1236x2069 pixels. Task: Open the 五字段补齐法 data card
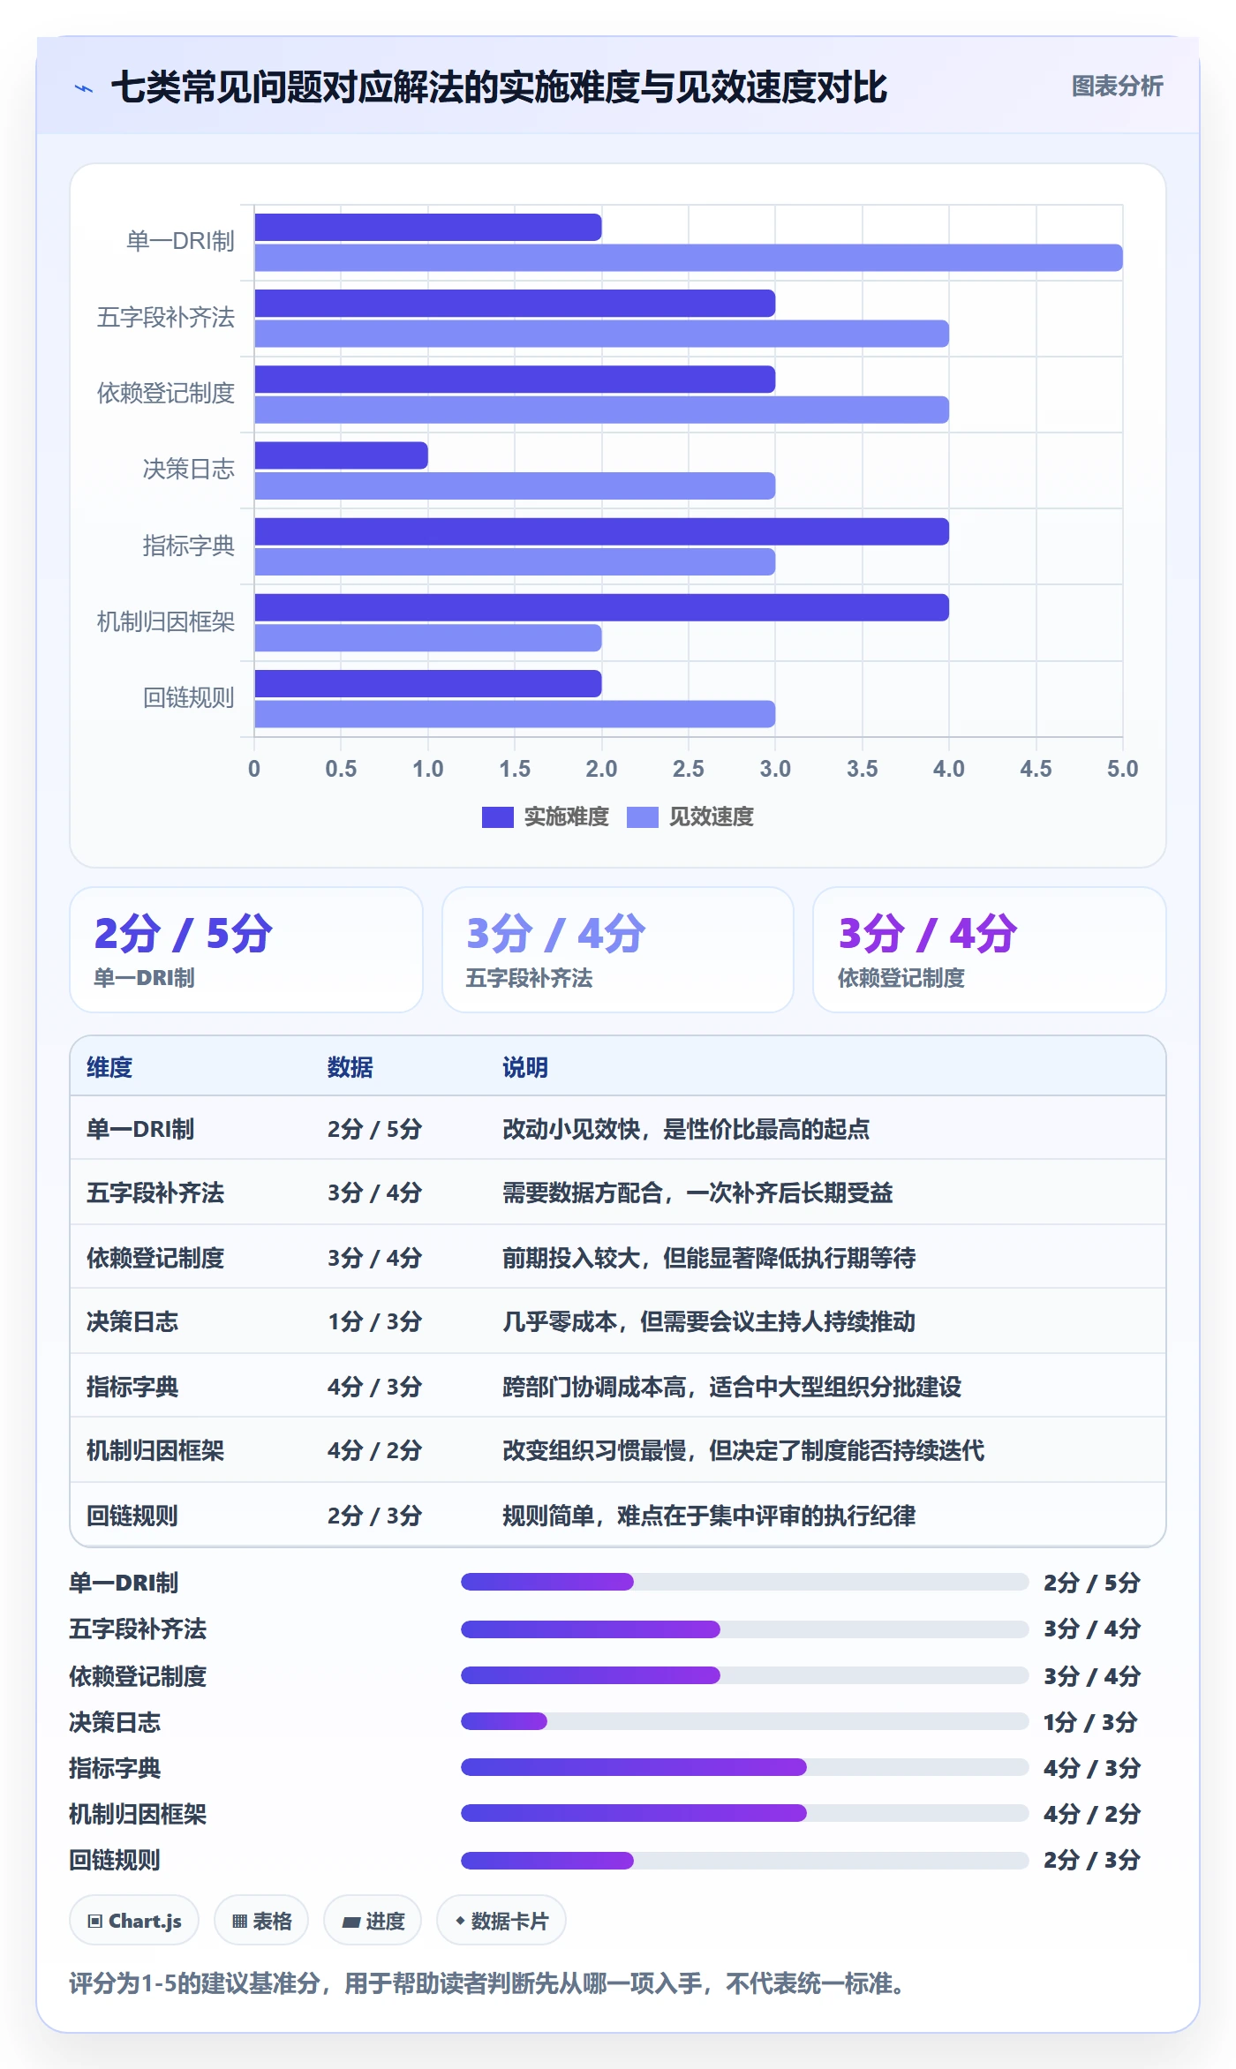(x=618, y=950)
